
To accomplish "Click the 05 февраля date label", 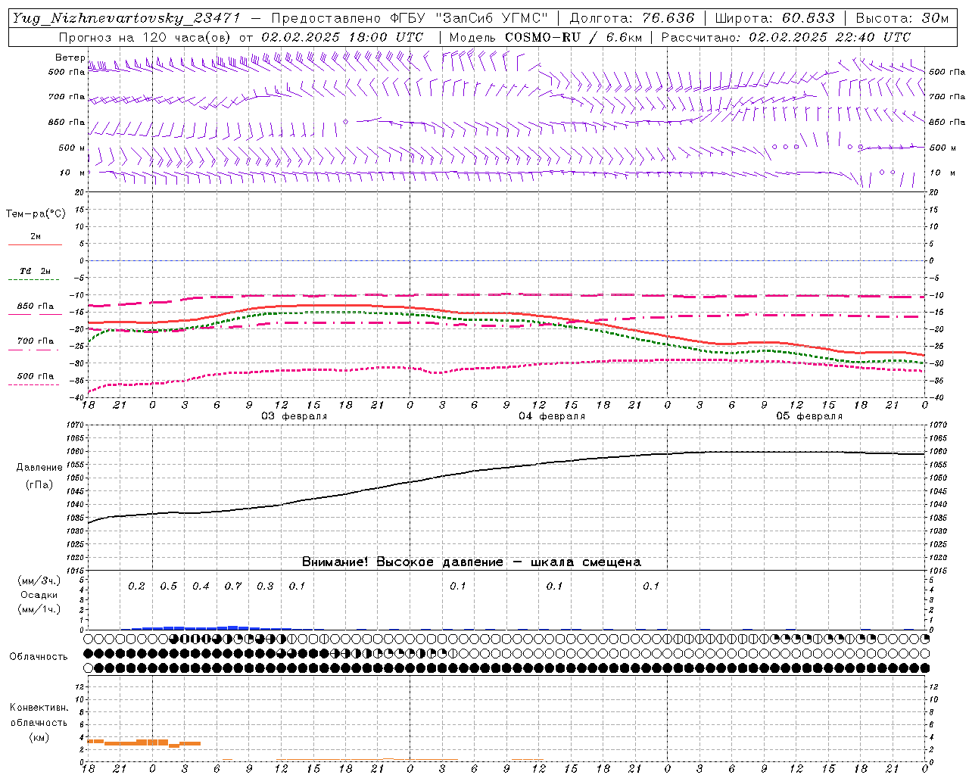I will (809, 416).
